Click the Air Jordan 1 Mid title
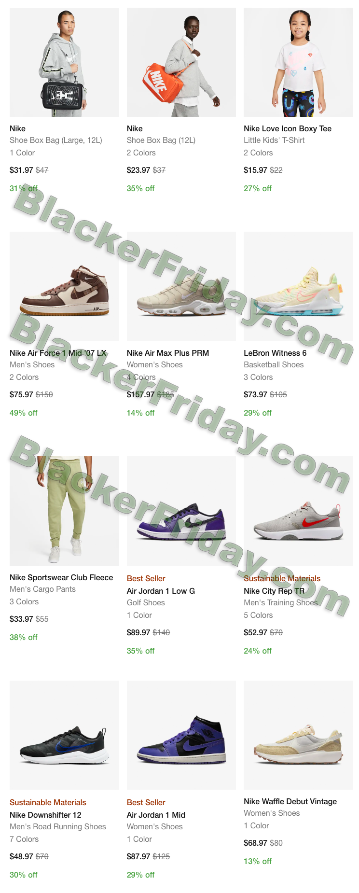Image resolution: width=359 pixels, height=893 pixels. pyautogui.click(x=156, y=815)
